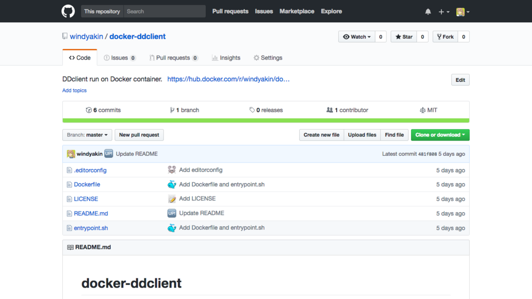
Task: Open the docker-ddclient repository name link
Action: [137, 36]
